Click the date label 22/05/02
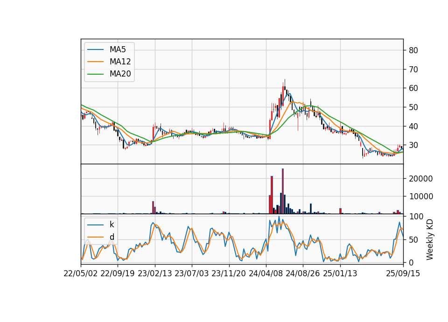448x322 pixels. pyautogui.click(x=81, y=273)
